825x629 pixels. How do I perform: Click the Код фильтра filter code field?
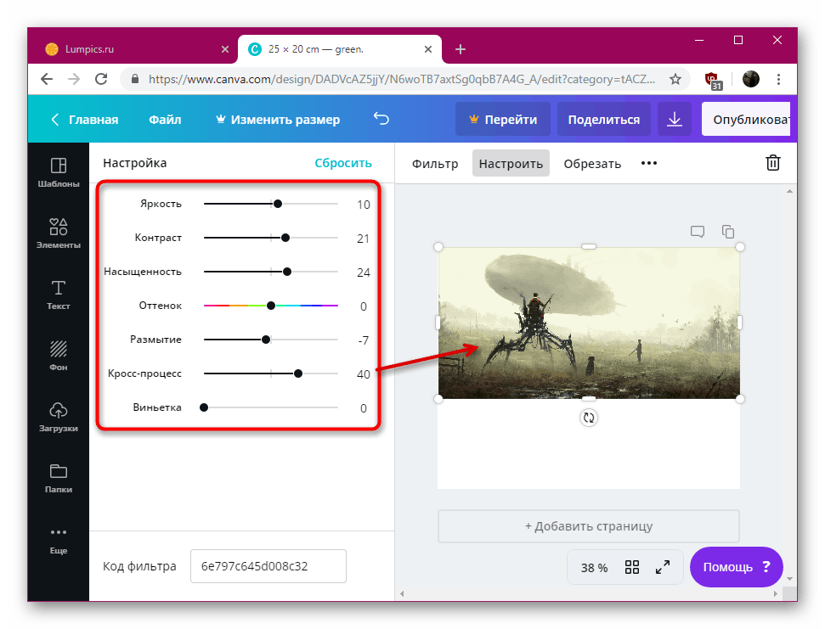coord(268,566)
